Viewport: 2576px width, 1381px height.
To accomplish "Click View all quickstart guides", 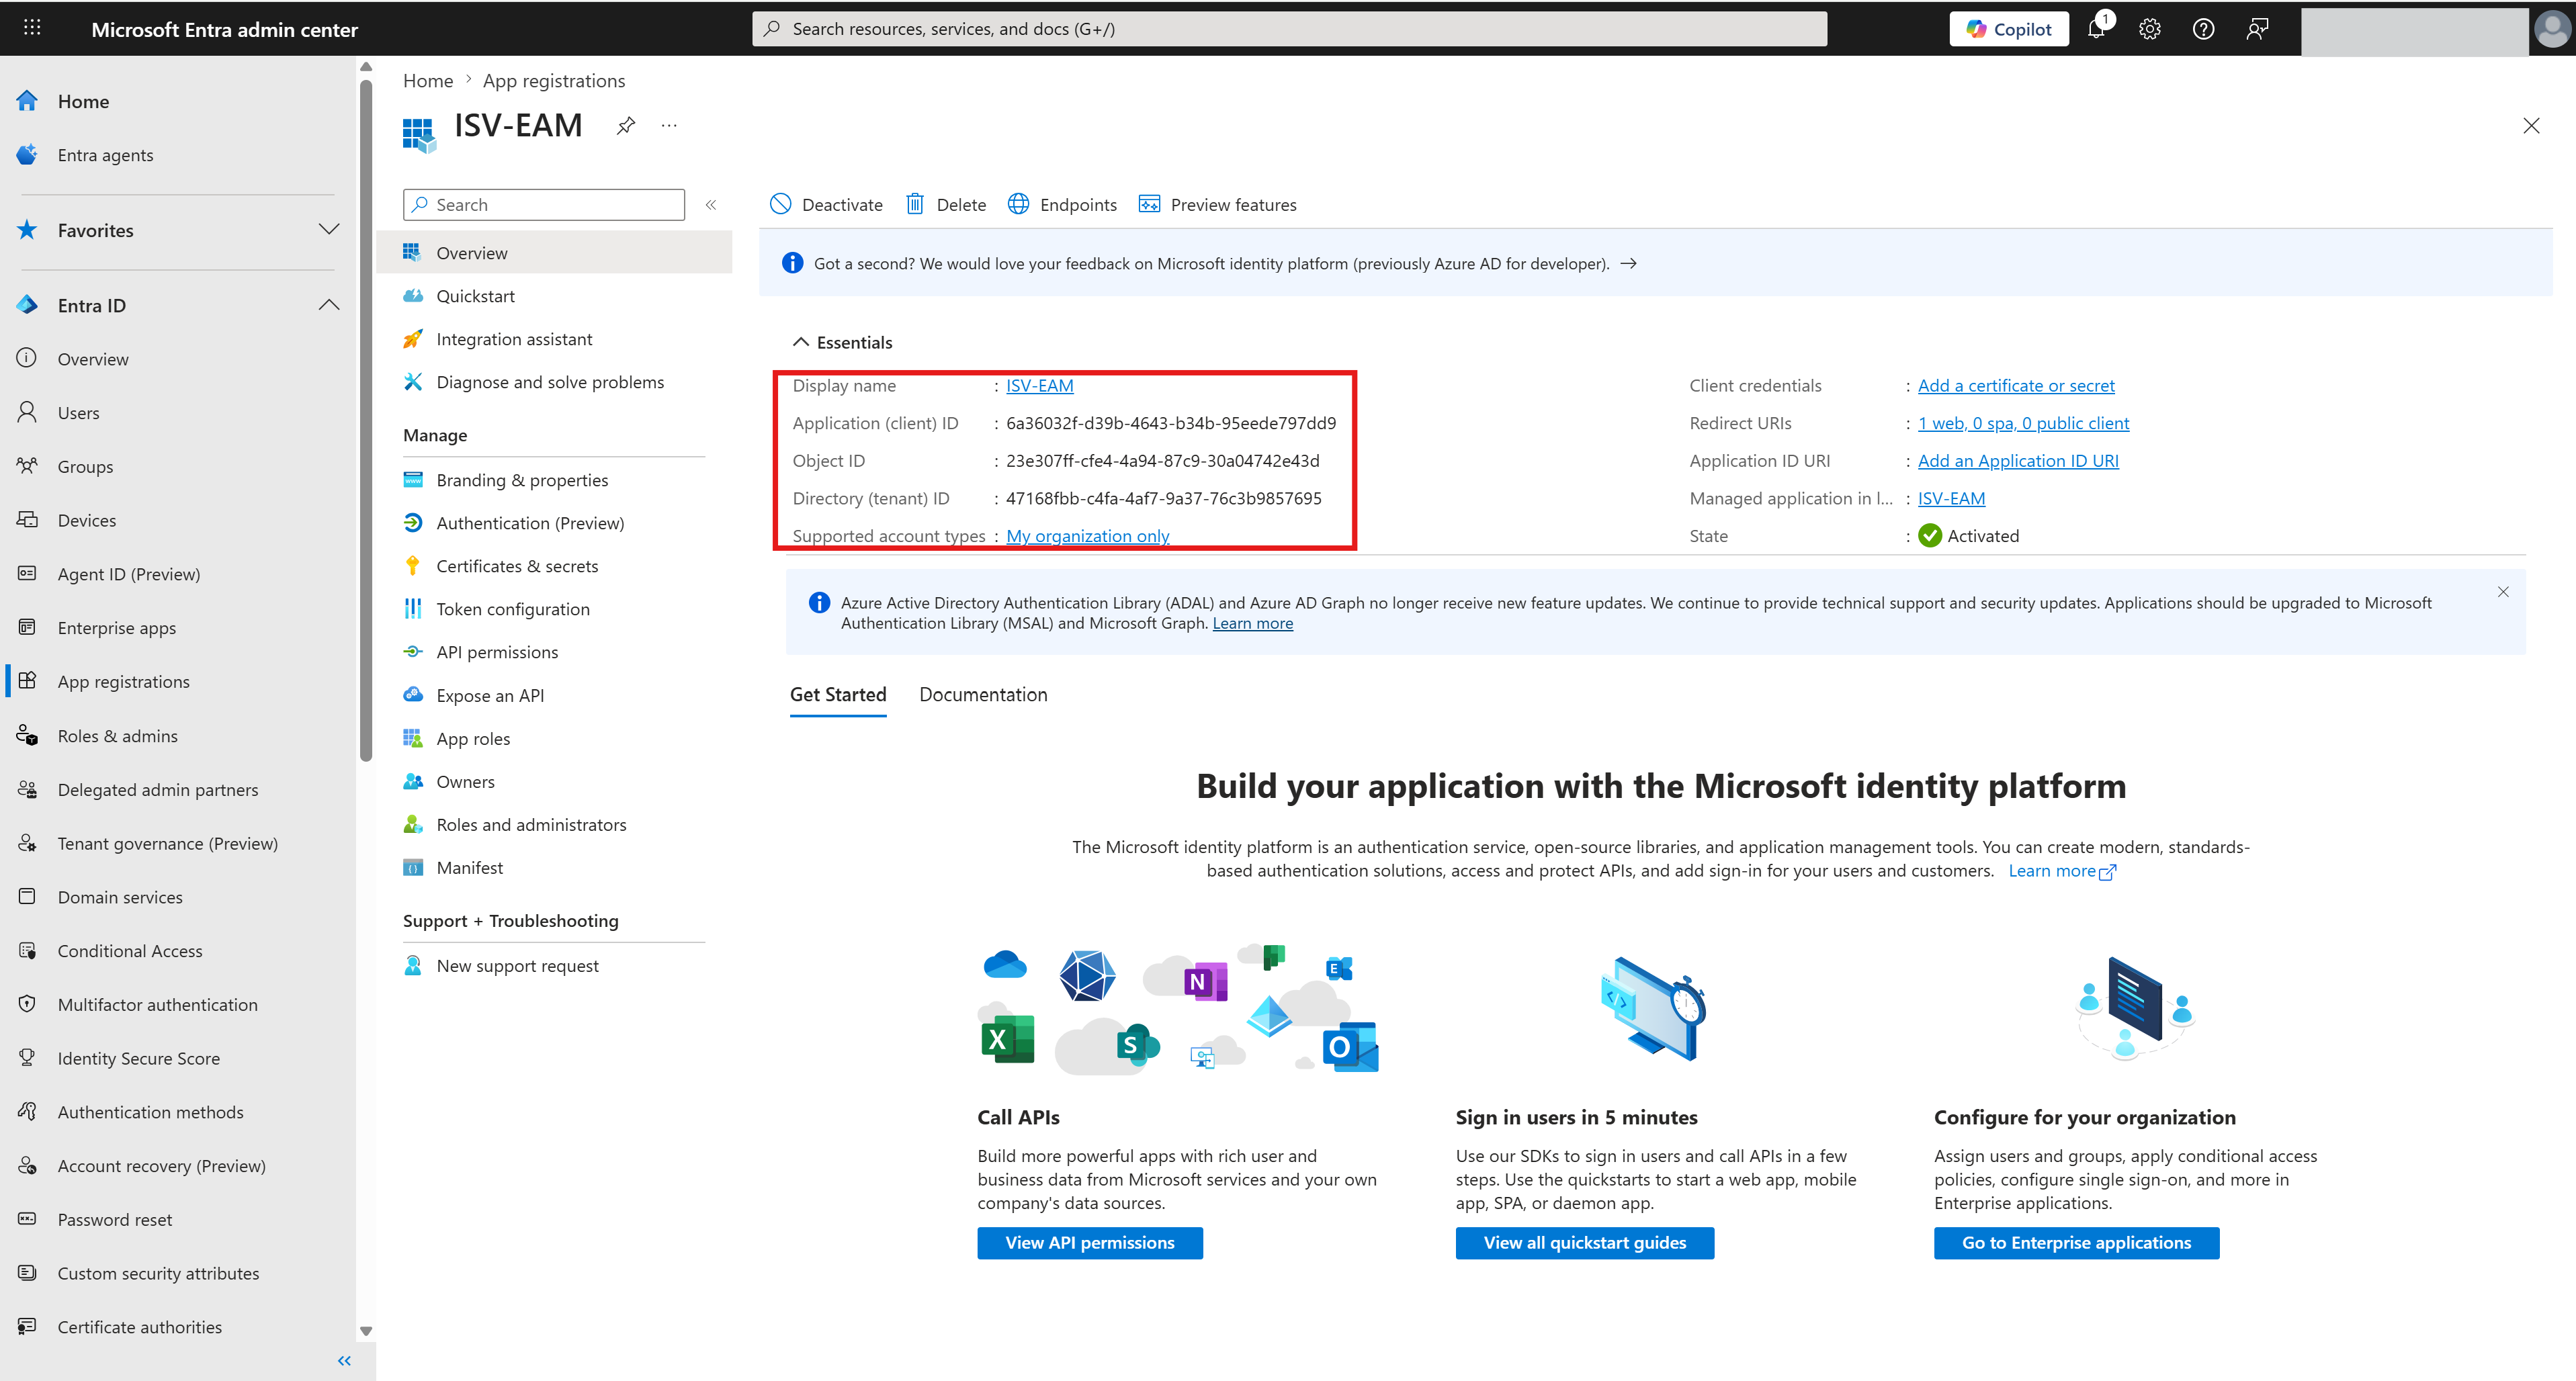I will coord(1584,1243).
